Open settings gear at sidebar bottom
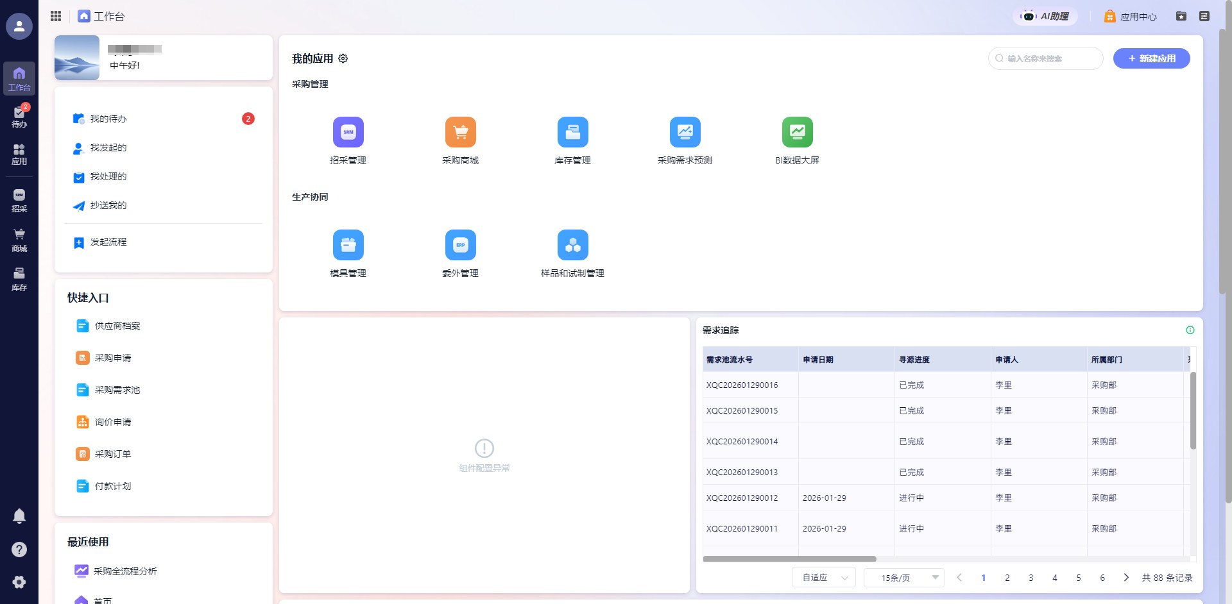Viewport: 1232px width, 604px height. [19, 582]
